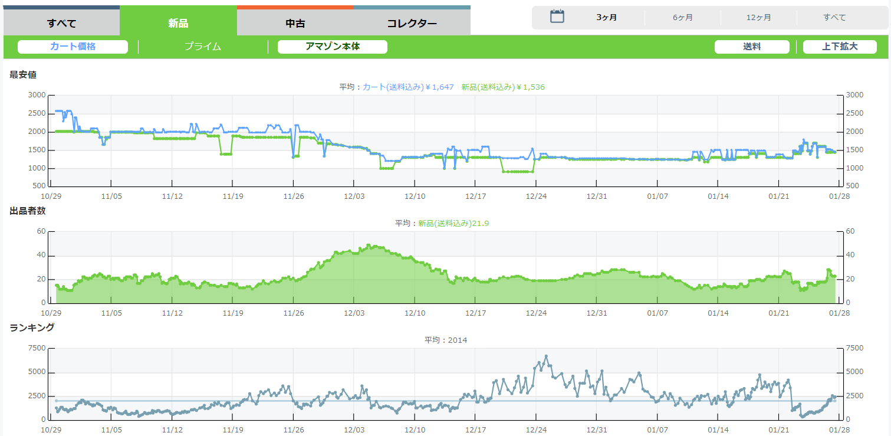
Task: Toggle the アマゾン本体 filter
Action: (x=332, y=47)
